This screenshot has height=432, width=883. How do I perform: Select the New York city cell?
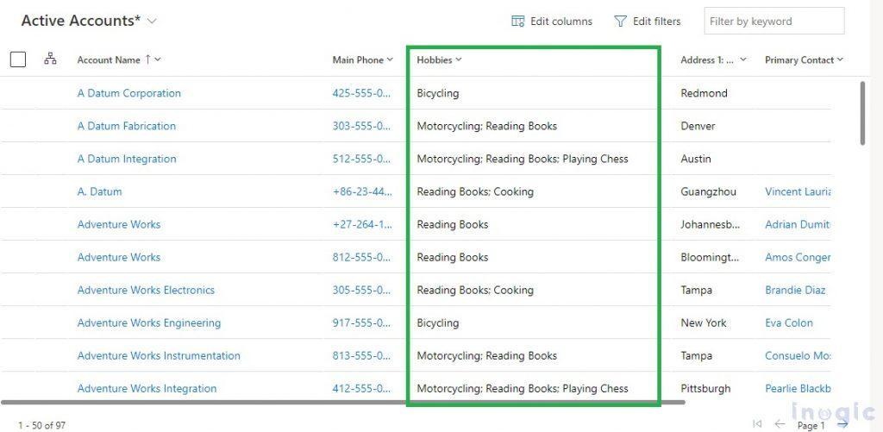click(704, 322)
